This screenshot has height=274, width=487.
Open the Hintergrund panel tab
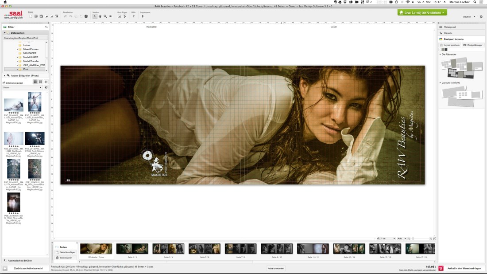(449, 27)
